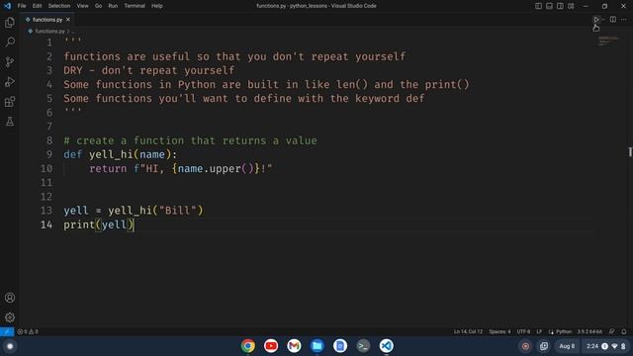Click Visual Studio Code shelf icon
The width and height of the screenshot is (633, 356).
(x=386, y=346)
